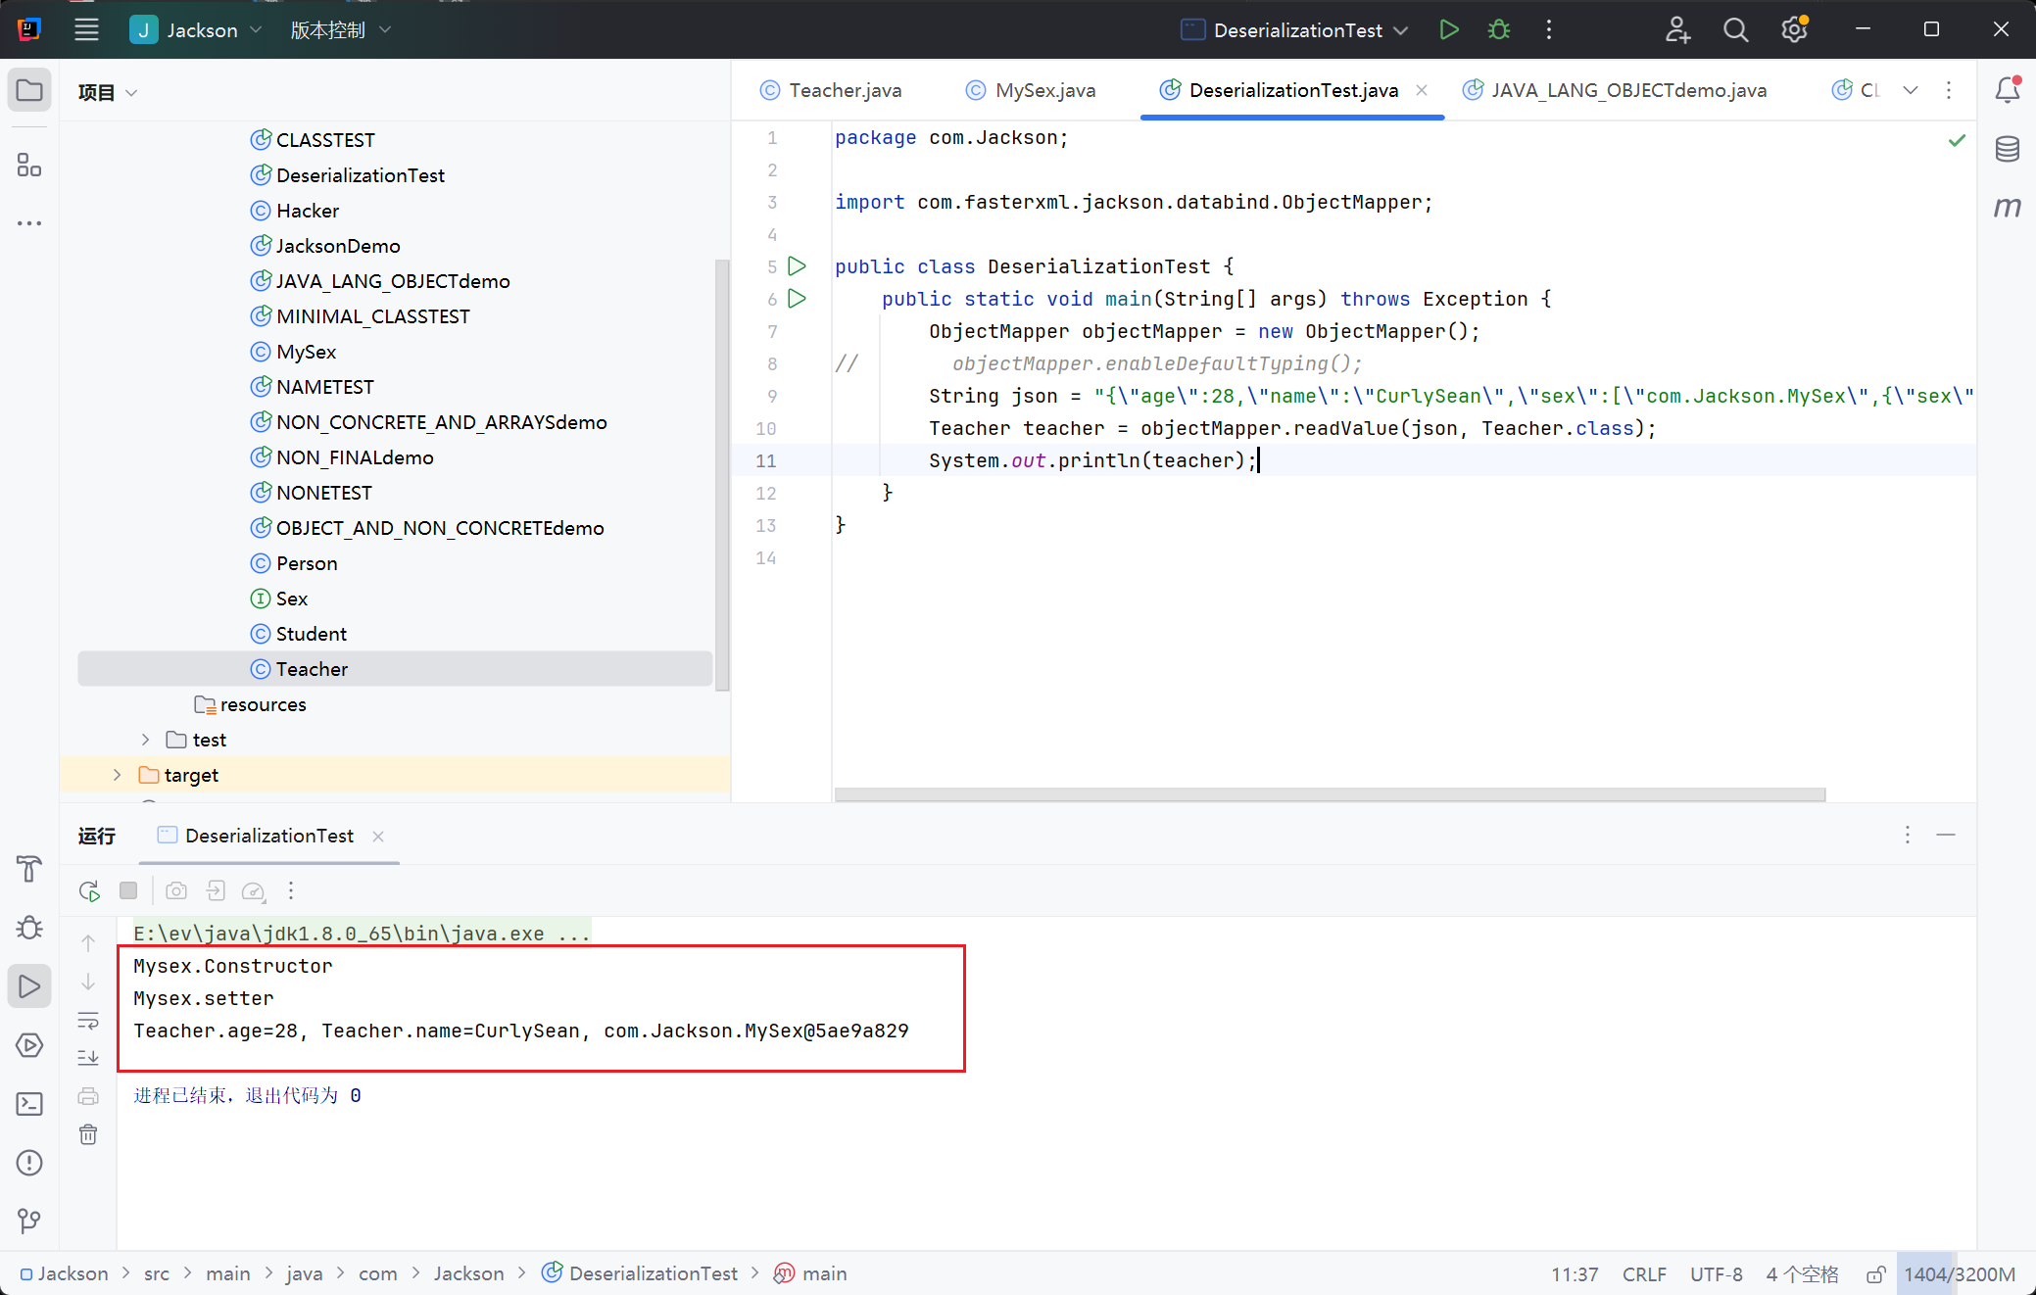Open IDE settings gear
This screenshot has height=1295, width=2036.
coord(1794,29)
